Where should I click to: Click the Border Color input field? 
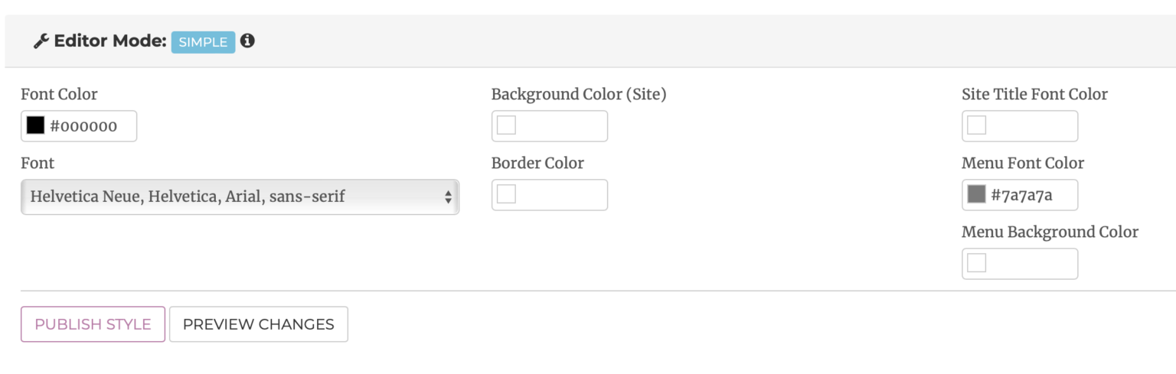560,195
